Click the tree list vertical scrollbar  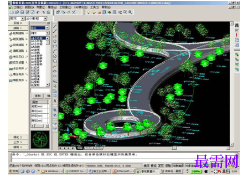pos(48,61)
